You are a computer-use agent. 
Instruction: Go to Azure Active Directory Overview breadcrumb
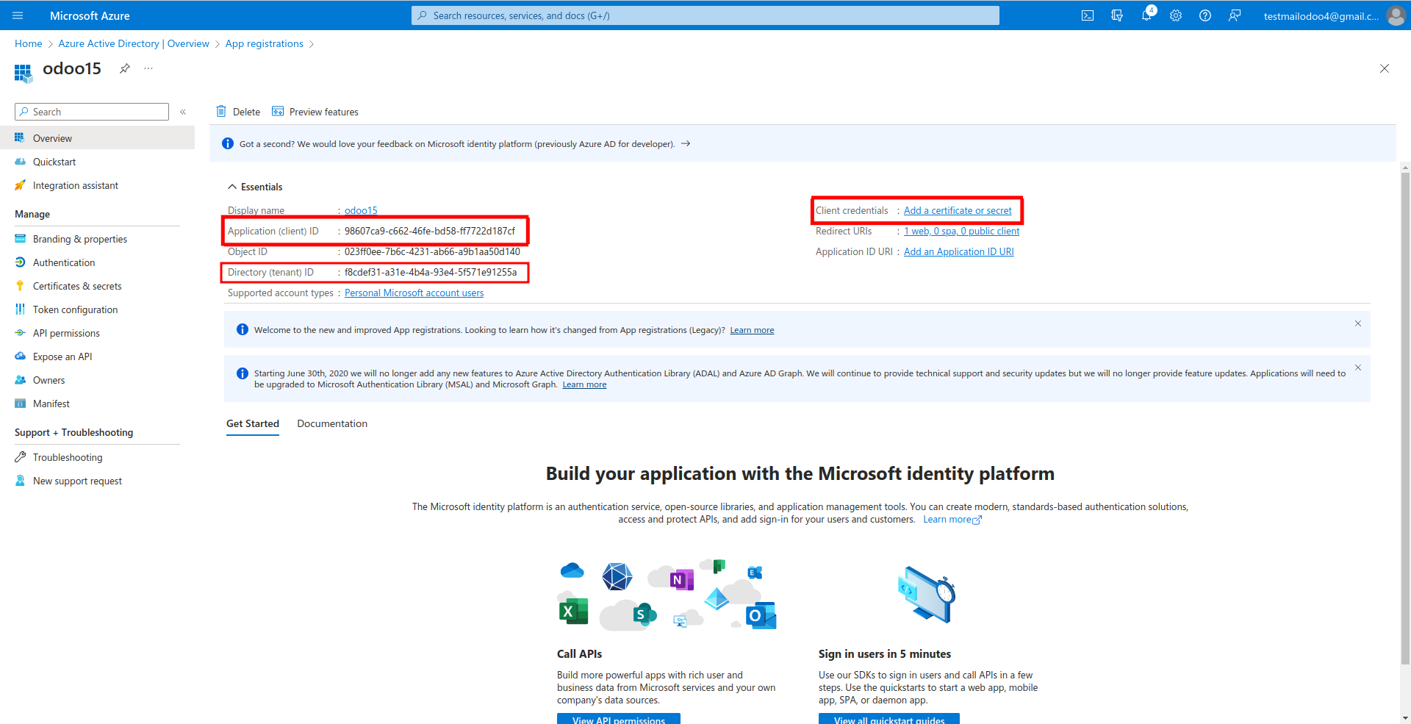[134, 43]
